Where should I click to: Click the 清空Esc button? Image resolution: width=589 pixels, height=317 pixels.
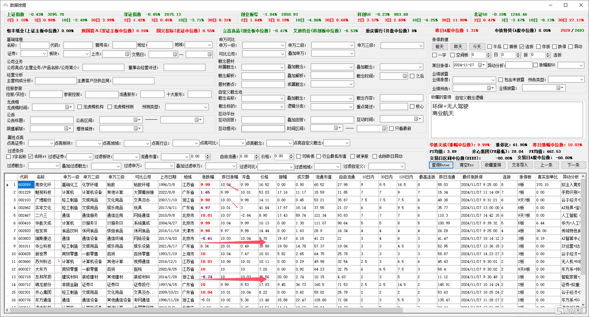pyautogui.click(x=466, y=165)
